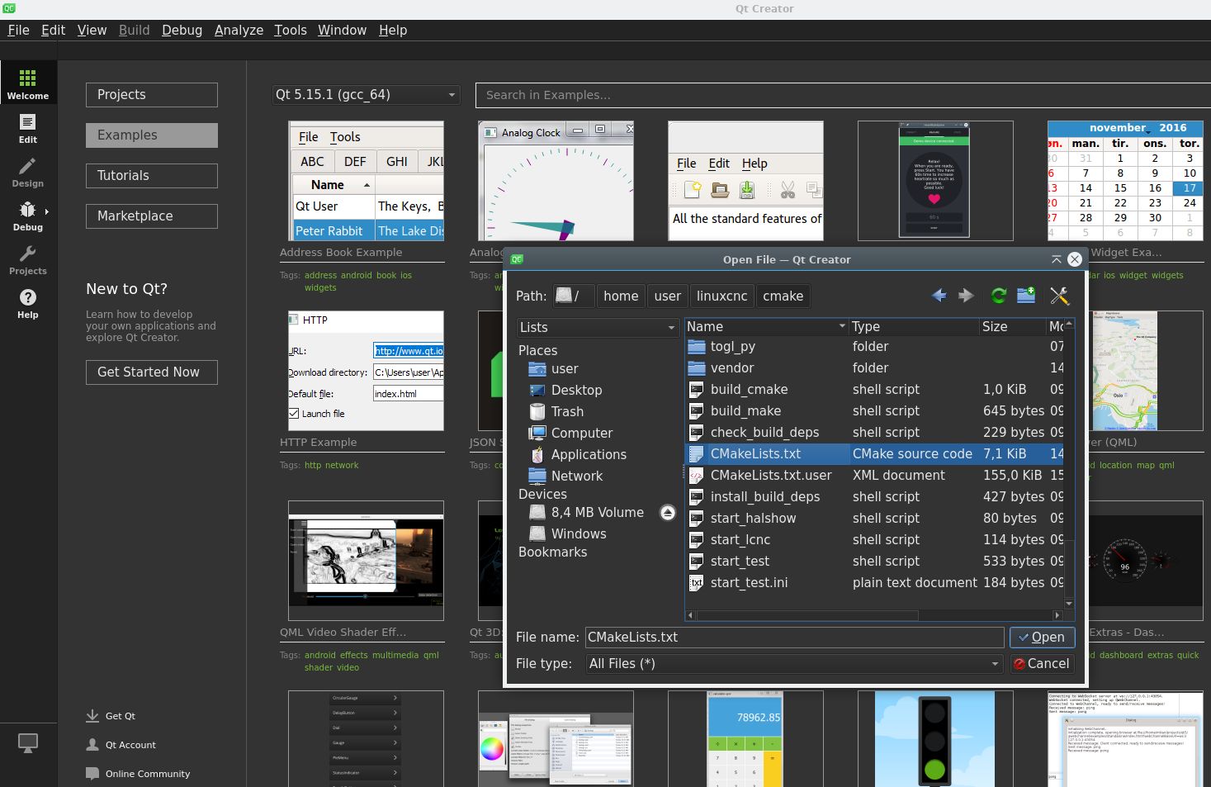Click the Online Community chat icon
The width and height of the screenshot is (1211, 787).
click(x=92, y=774)
